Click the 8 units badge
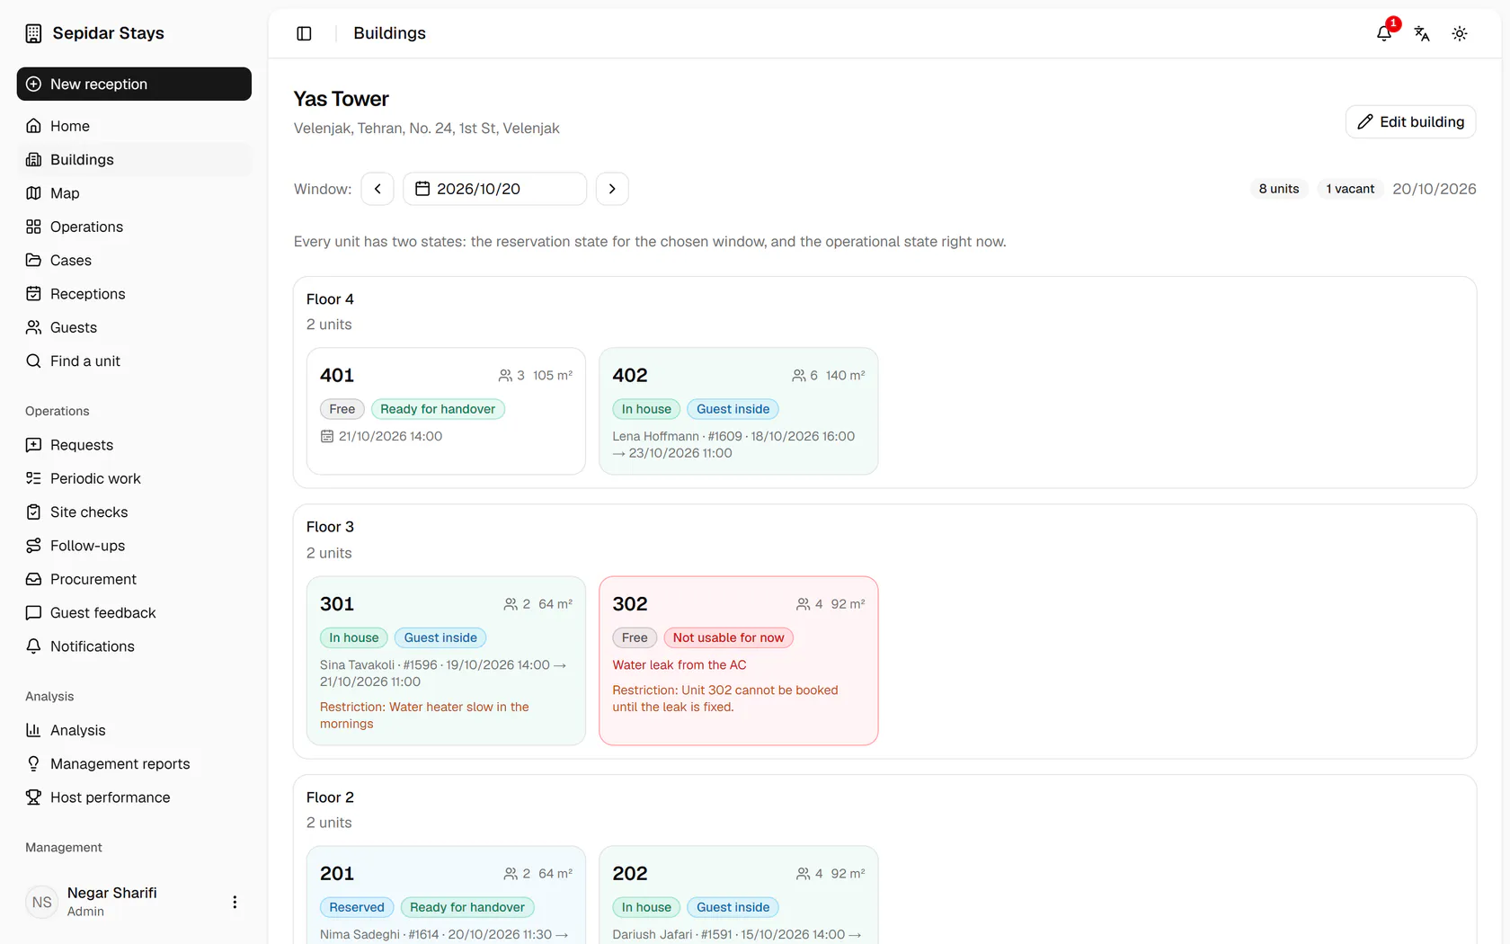 click(x=1278, y=189)
